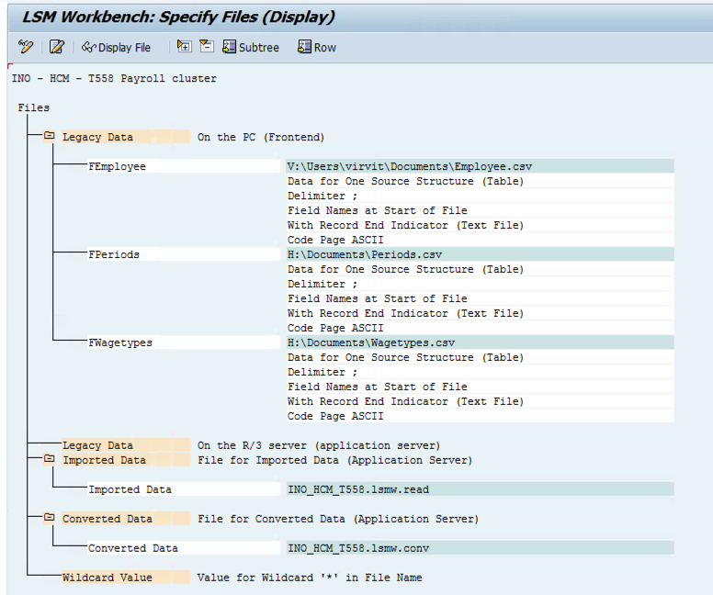Click With Record End Indicator line under FPeriods
The height and width of the screenshot is (595, 713).
point(481,313)
